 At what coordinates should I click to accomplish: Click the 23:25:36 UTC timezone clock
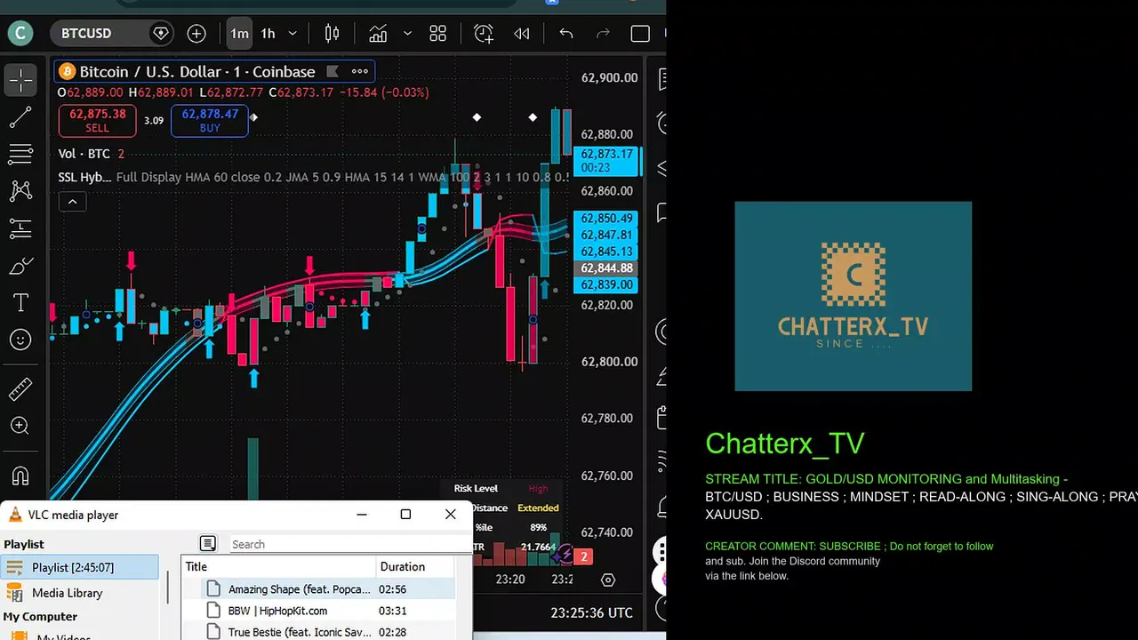[591, 612]
